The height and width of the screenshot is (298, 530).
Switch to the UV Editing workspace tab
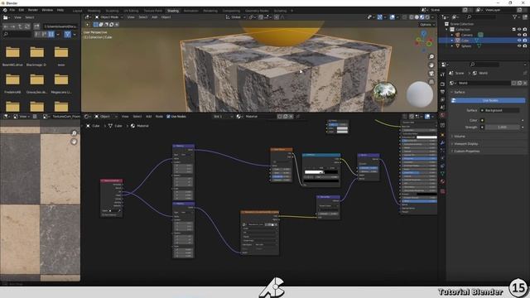tap(131, 11)
